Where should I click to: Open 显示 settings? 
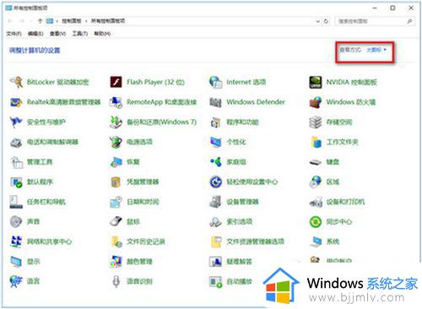[x=24, y=262]
